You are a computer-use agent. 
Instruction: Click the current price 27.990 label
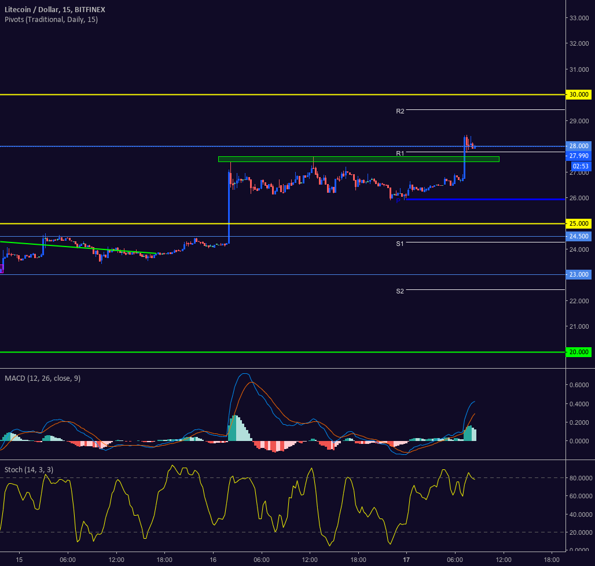tap(578, 156)
